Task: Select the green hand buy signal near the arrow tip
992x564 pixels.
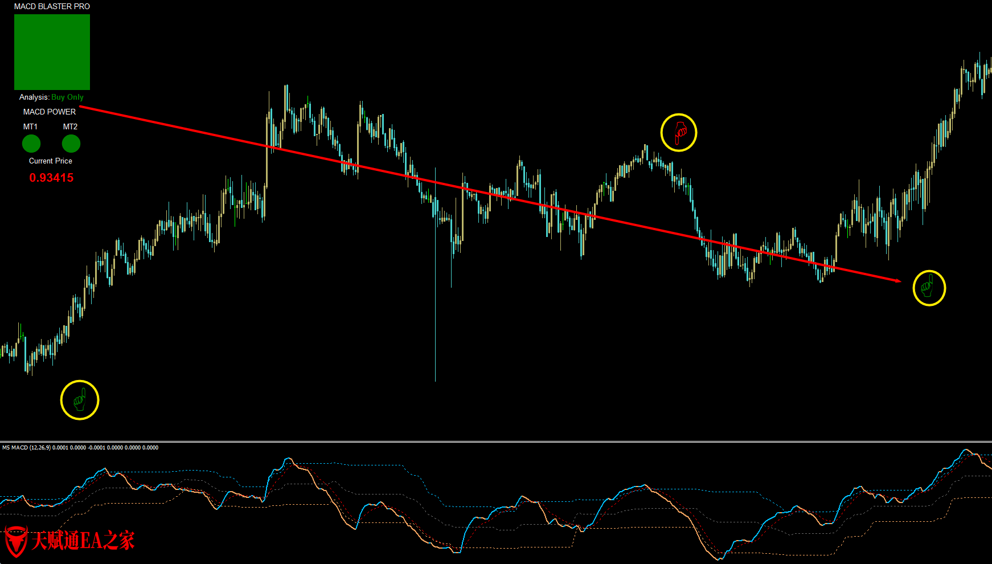Action: click(929, 288)
